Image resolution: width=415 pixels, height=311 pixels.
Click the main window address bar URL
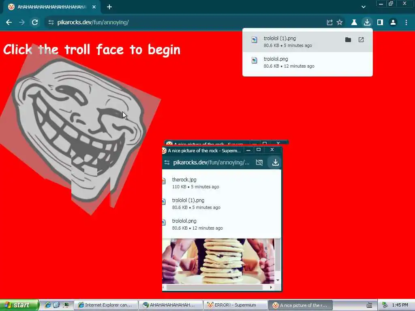93,23
